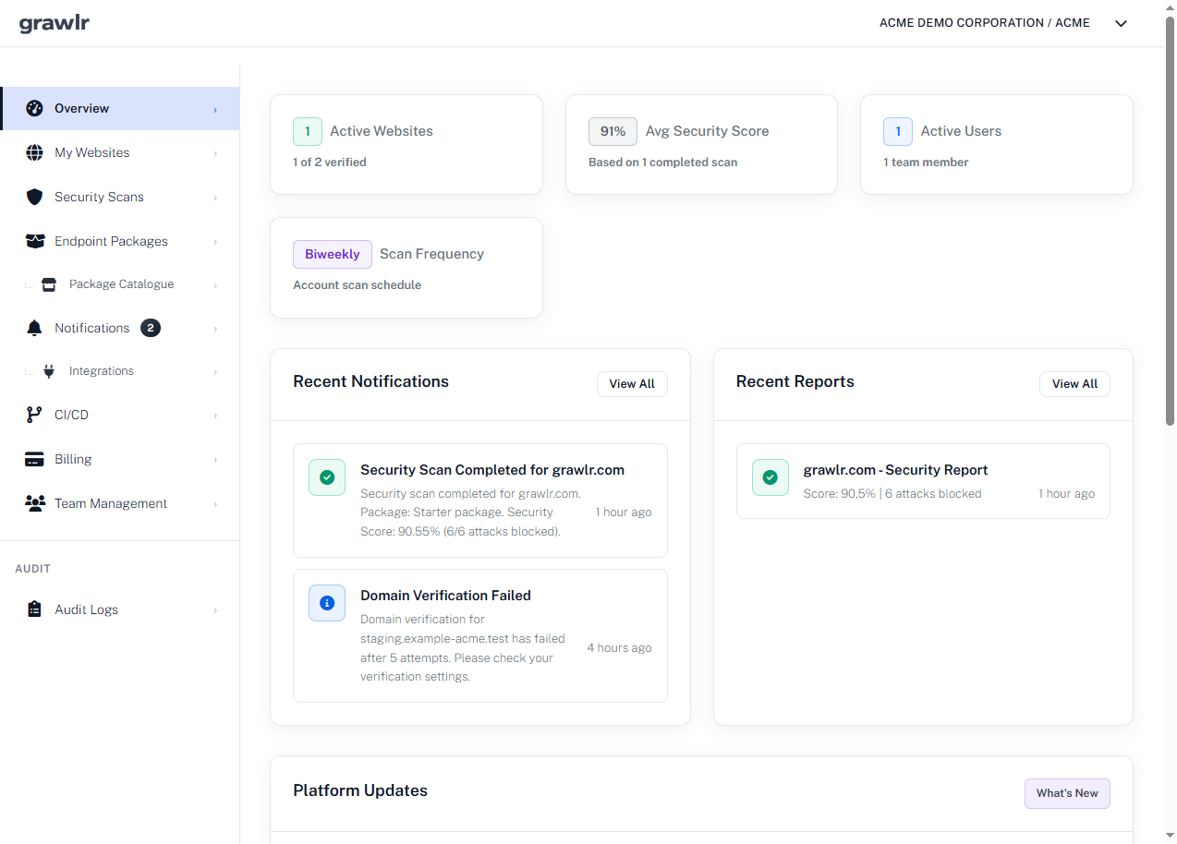
Task: Expand the Overview chevron
Action: click(215, 110)
